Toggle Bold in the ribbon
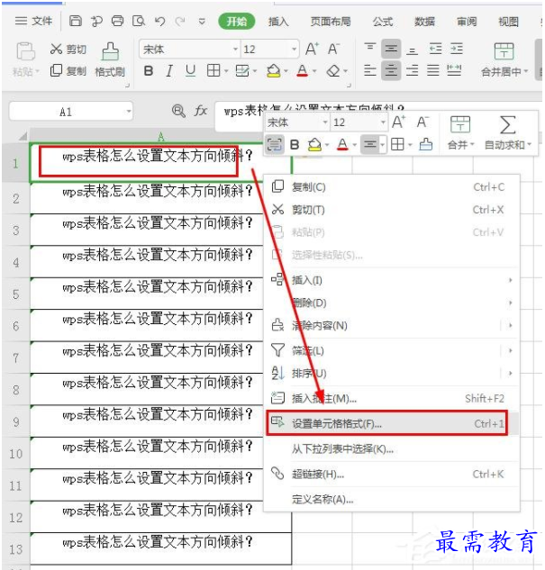The height and width of the screenshot is (570, 545). click(x=149, y=70)
